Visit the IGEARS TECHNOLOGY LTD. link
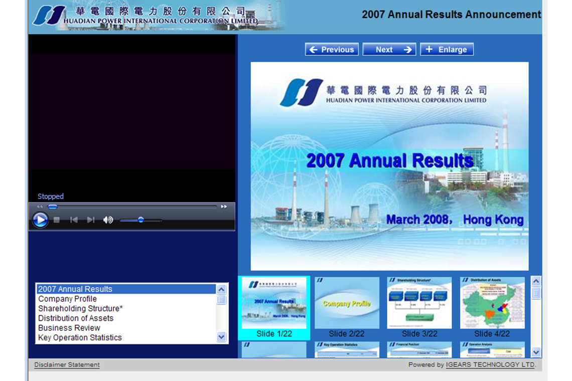The image size is (572, 381). tap(491, 364)
